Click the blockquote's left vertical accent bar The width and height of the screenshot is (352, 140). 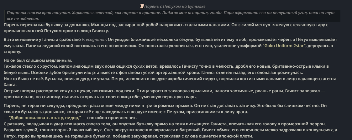tap(4, 16)
